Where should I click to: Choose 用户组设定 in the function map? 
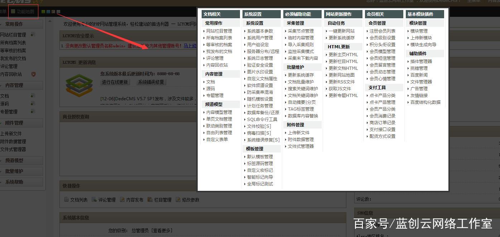click(258, 45)
